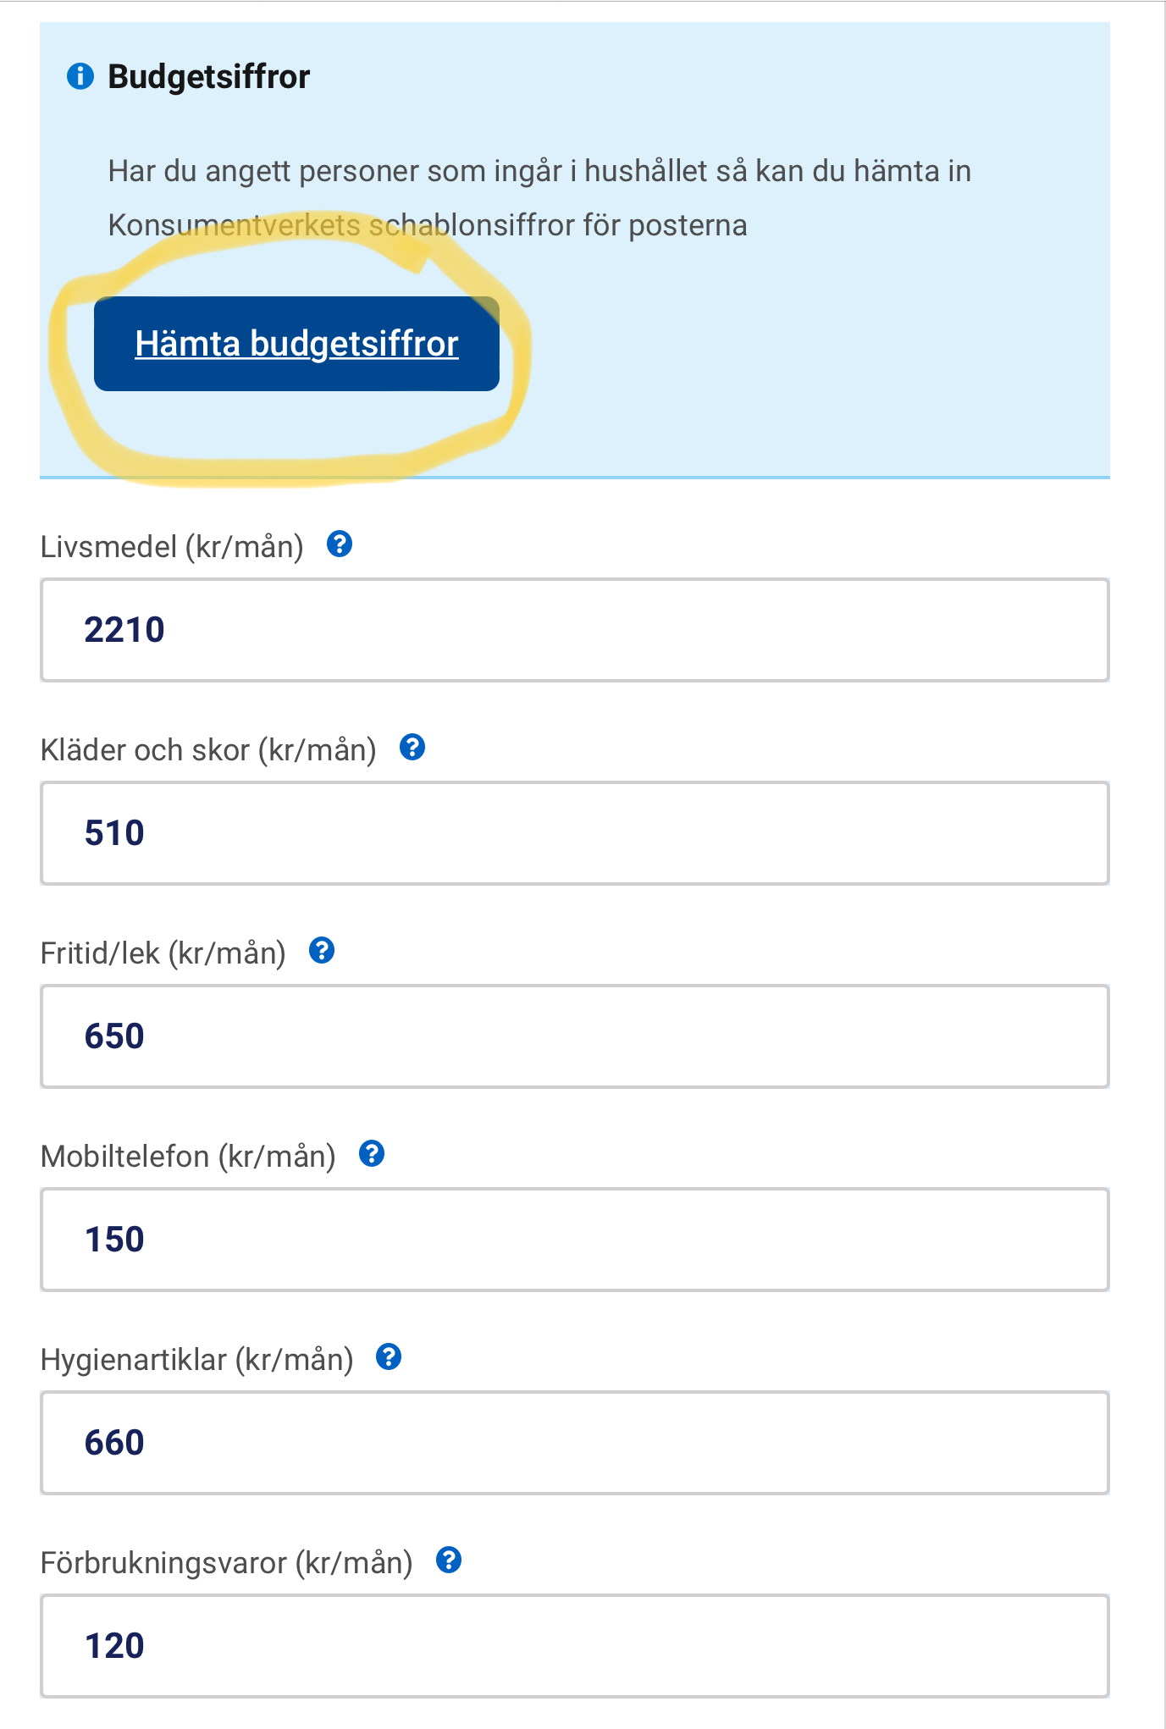The image size is (1166, 1729).
Task: Focus the Hygienartiklar input showing 660
Action: (574, 1443)
